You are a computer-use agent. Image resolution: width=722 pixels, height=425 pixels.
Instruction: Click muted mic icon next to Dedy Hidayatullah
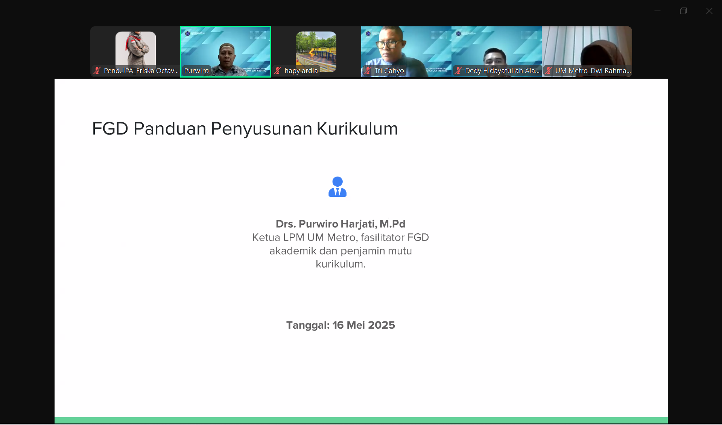coord(458,70)
